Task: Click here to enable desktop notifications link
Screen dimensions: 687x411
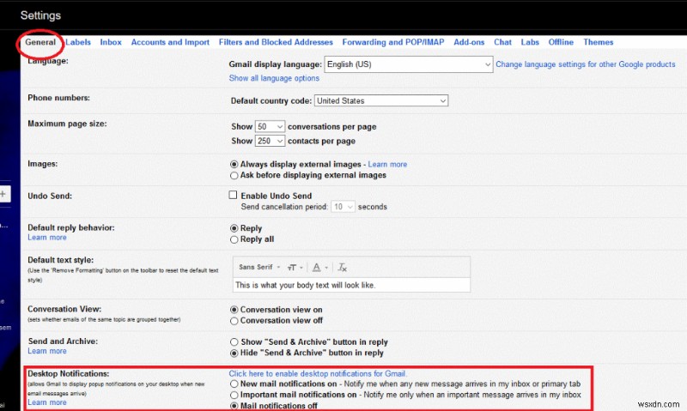Action: [x=318, y=374]
